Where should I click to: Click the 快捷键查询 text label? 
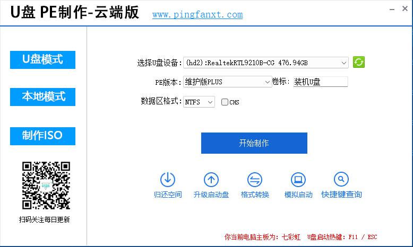pyautogui.click(x=341, y=195)
